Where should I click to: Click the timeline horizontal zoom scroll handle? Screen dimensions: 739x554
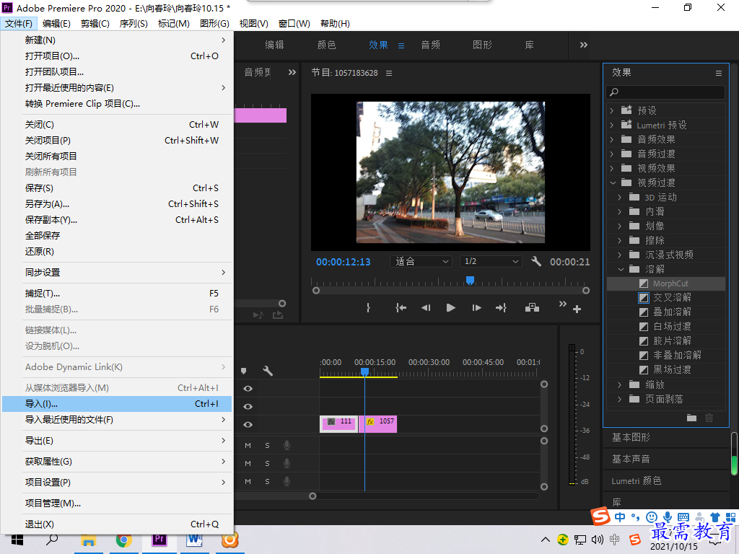tap(312, 496)
